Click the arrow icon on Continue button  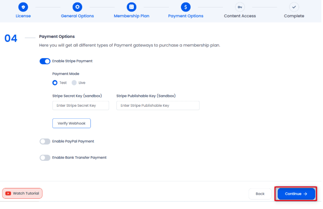305,194
